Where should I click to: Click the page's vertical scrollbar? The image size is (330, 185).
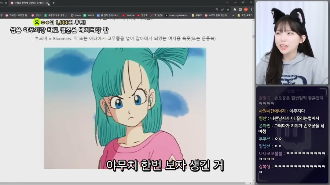[x=253, y=37]
